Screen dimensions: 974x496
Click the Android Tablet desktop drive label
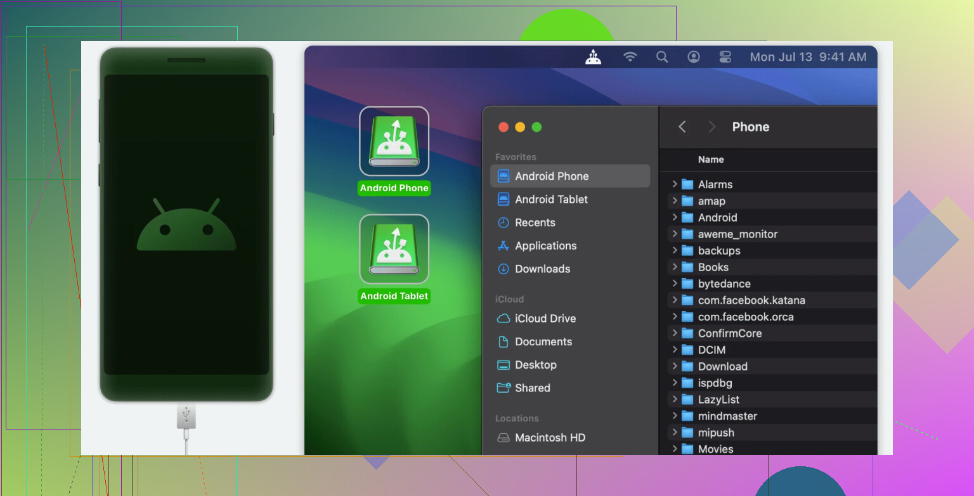coord(394,296)
